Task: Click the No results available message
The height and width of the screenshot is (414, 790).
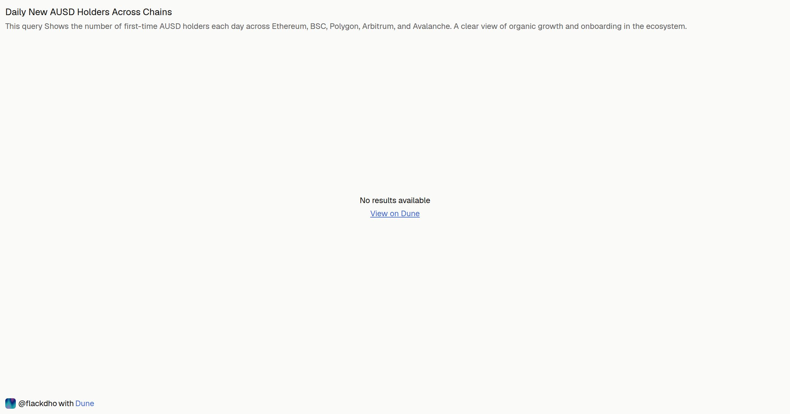Action: 395,200
